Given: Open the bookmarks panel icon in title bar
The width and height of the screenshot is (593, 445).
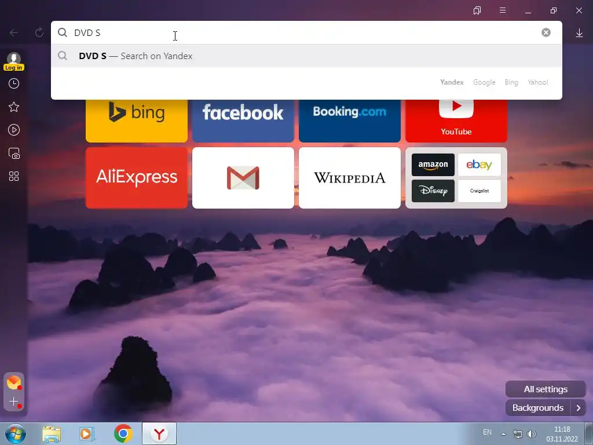Looking at the screenshot, I should point(477,10).
